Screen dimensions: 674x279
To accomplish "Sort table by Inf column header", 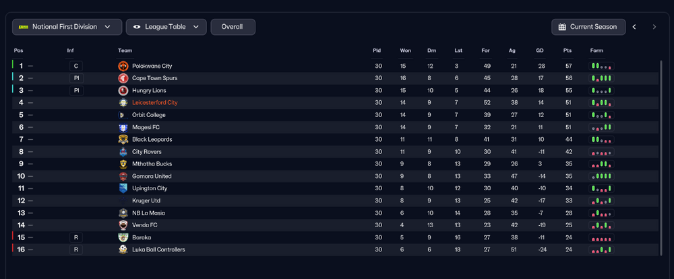I will pos(71,50).
